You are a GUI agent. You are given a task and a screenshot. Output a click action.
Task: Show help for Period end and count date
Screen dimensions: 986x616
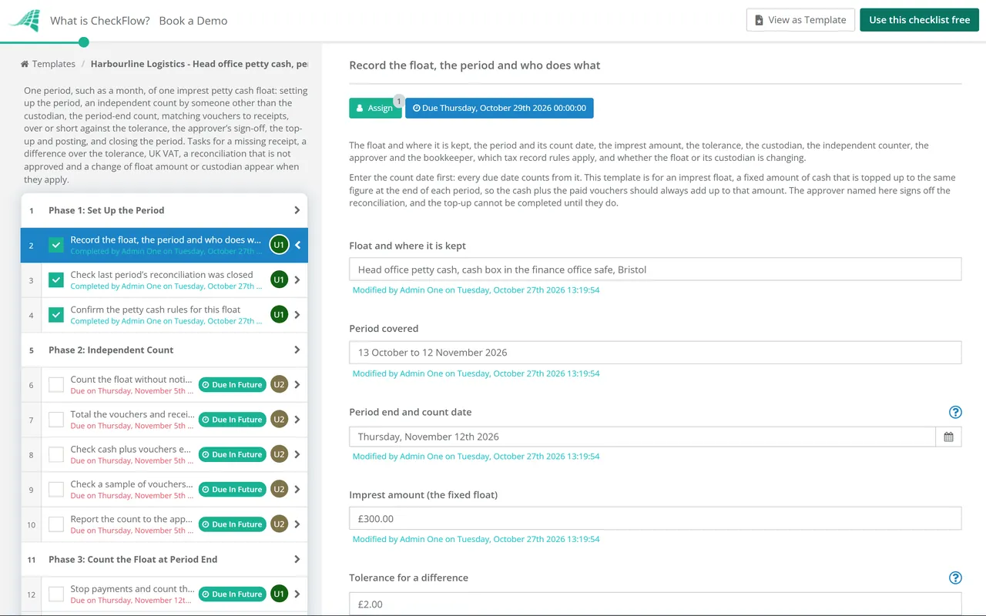click(955, 412)
